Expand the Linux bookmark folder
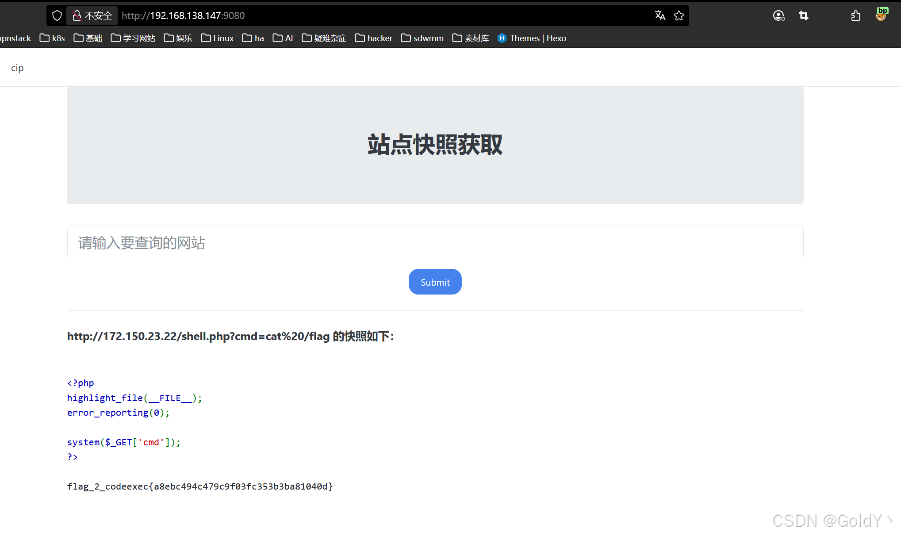This screenshot has height=536, width=901. (217, 38)
